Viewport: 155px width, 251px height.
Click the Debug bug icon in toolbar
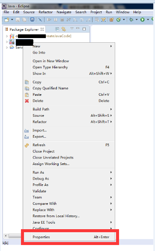click(131, 20)
